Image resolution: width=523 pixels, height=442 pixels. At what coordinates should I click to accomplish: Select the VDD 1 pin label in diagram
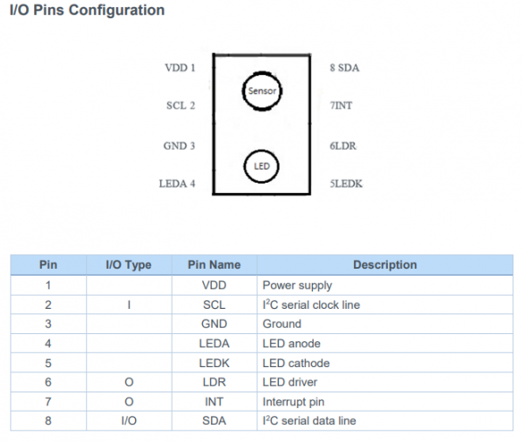coord(180,67)
